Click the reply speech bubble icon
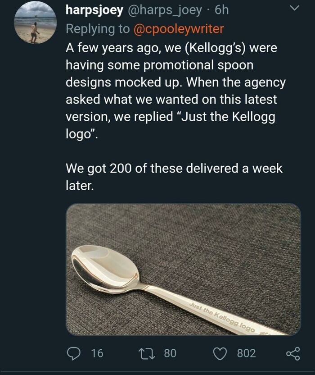This screenshot has height=375, width=315. click(x=73, y=353)
